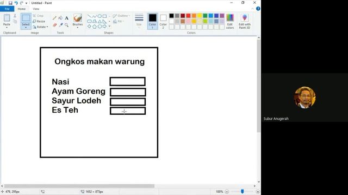The height and width of the screenshot is (195, 348).
Task: Click the Redo arrow in the title bar
Action: pyautogui.click(x=22, y=3)
